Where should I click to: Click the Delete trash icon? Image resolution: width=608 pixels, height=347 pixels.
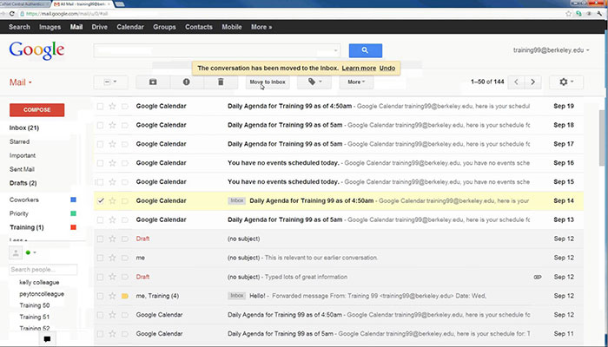click(221, 82)
